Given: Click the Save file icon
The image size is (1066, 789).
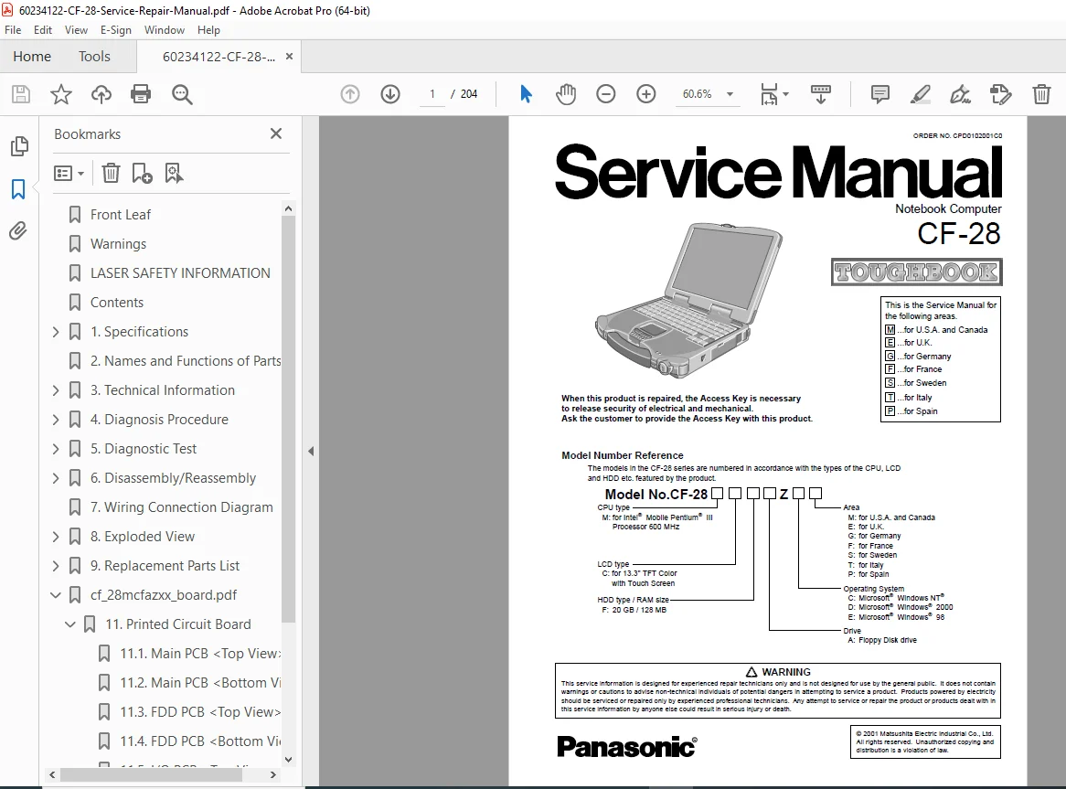Looking at the screenshot, I should coord(21,94).
